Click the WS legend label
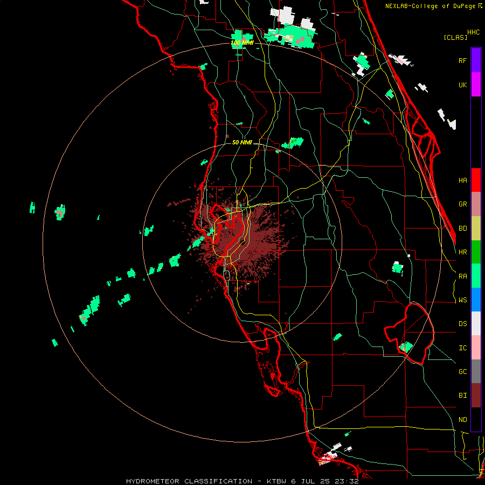This screenshot has height=485, width=485. tap(462, 300)
